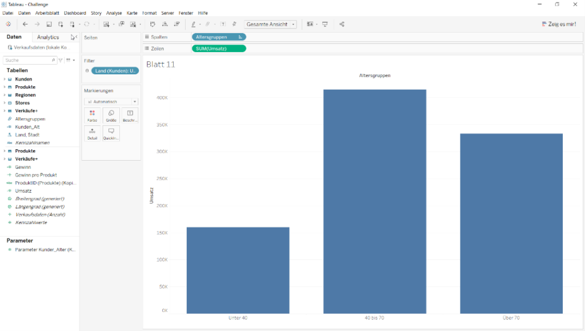This screenshot has width=585, height=331.
Task: Click the undo back arrow in toolbar
Action: pos(25,24)
